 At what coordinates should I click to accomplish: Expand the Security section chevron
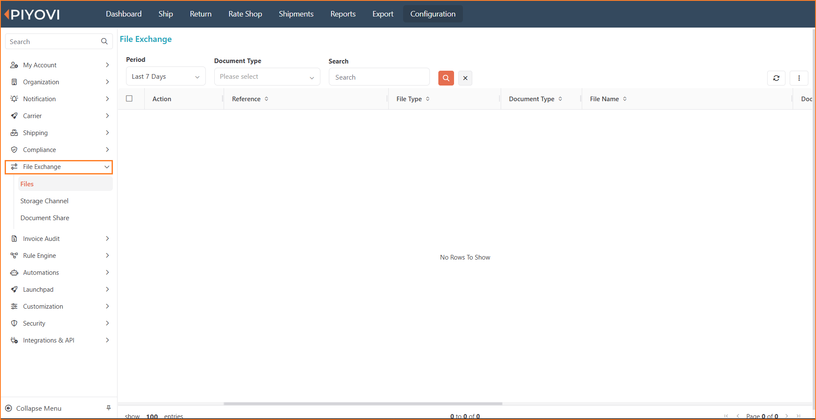tap(107, 323)
